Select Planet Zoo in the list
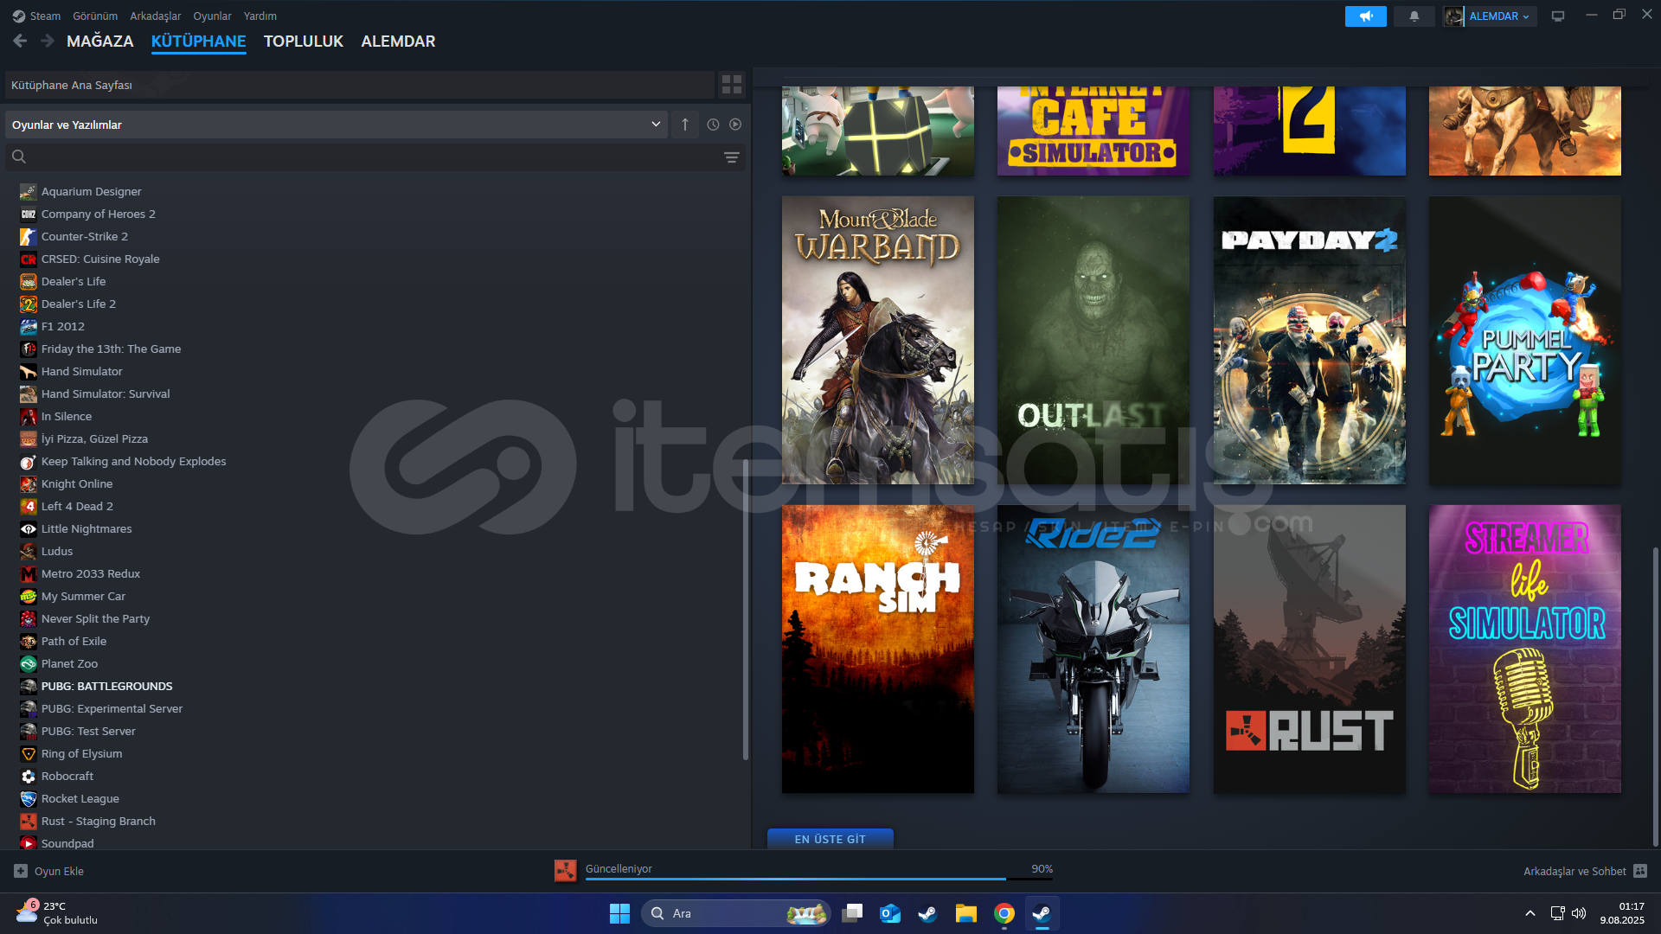 [69, 663]
